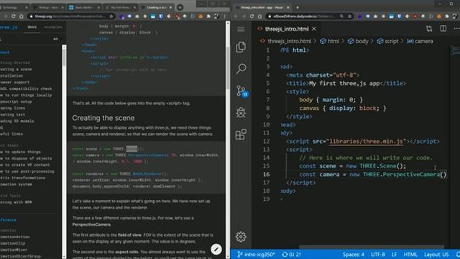The image size is (460, 259).
Task: Close the Creating a scene browser tab
Action: click(171, 7)
